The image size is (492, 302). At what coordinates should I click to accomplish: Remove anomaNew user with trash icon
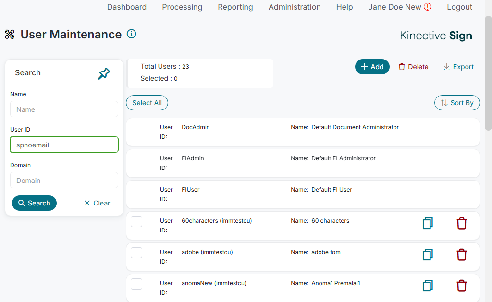[x=461, y=286]
